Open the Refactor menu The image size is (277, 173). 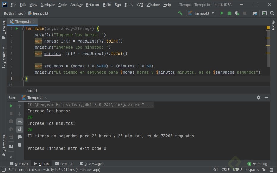pos(92,5)
